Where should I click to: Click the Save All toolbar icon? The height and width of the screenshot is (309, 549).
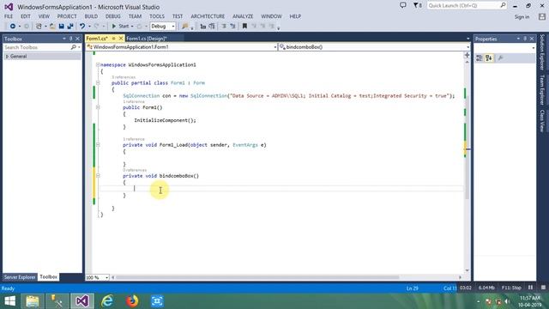(x=70, y=27)
